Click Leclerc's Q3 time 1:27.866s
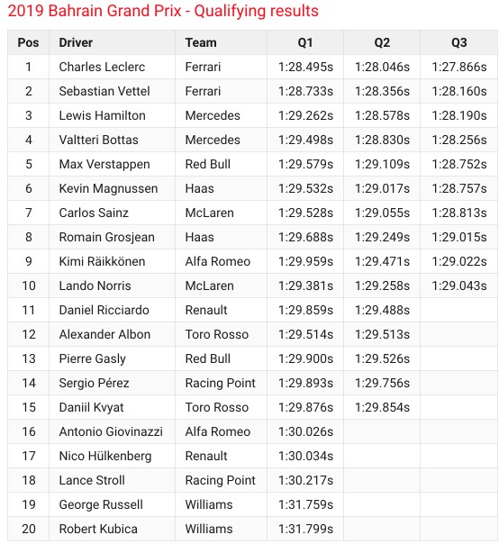 [458, 67]
